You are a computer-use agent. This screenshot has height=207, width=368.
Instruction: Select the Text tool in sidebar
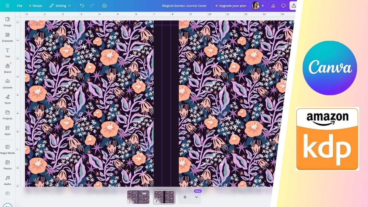click(7, 53)
